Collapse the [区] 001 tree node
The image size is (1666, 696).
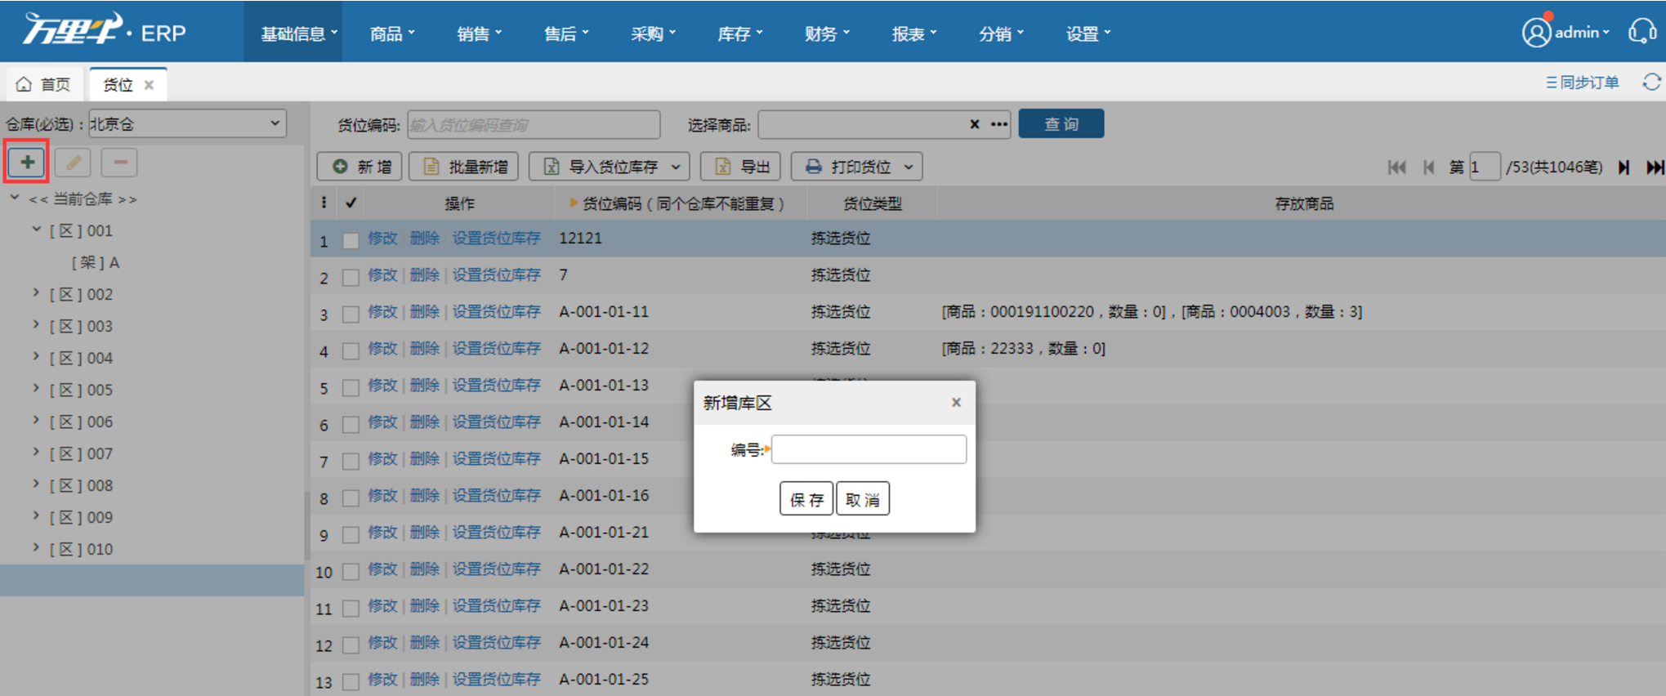coord(37,230)
